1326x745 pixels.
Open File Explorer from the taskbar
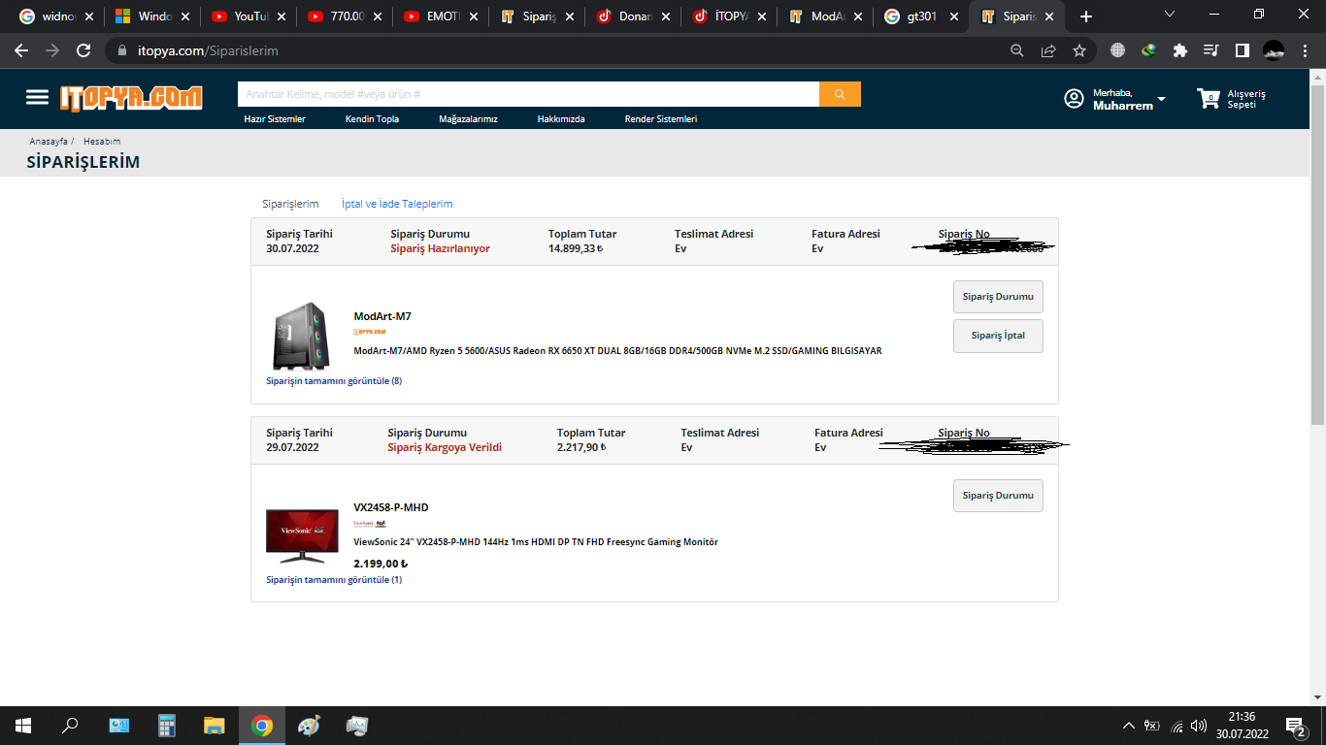pos(215,726)
